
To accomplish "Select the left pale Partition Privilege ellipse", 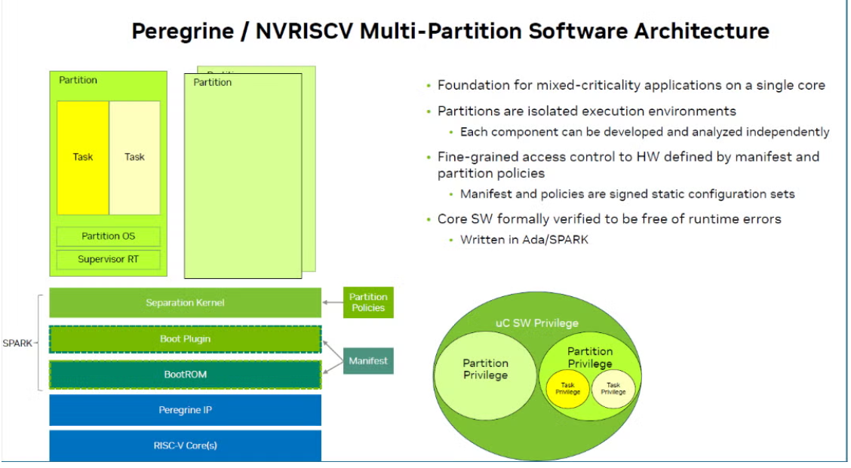I will pos(485,375).
